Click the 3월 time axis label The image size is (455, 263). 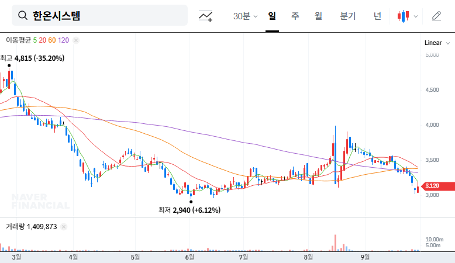coord(16,257)
